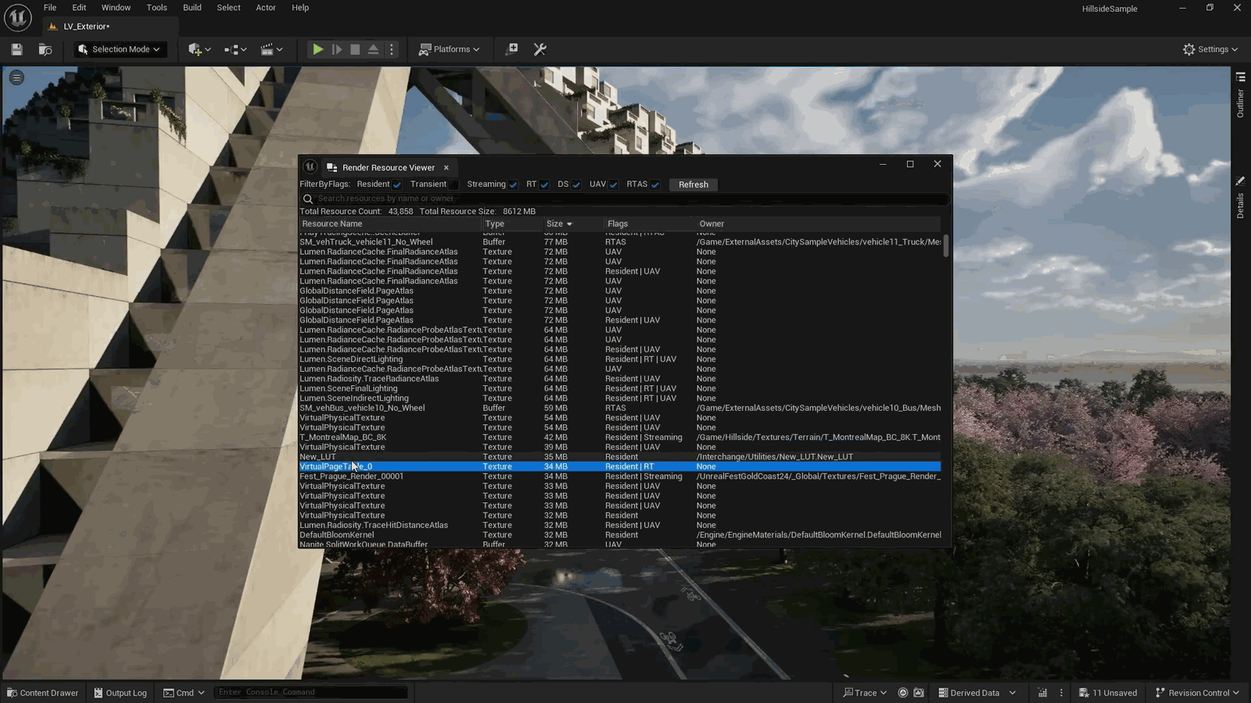Toggle the Transient filter checkbox
The height and width of the screenshot is (703, 1251).
tap(453, 185)
